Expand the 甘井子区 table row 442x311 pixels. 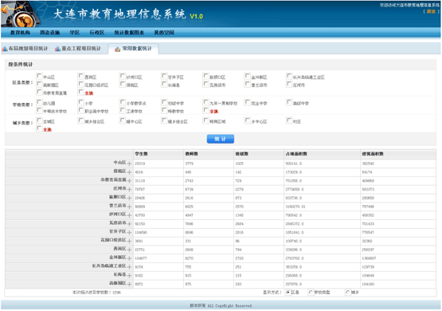coord(129,233)
